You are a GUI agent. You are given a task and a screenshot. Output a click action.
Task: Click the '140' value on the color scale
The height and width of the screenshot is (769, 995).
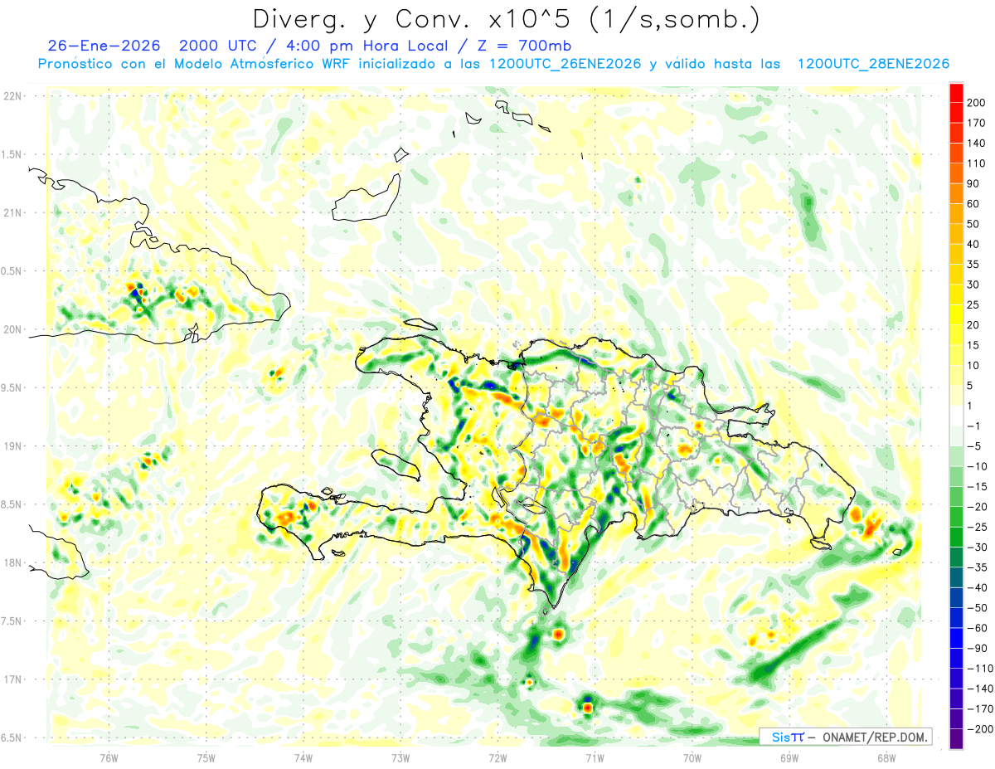coord(976,144)
